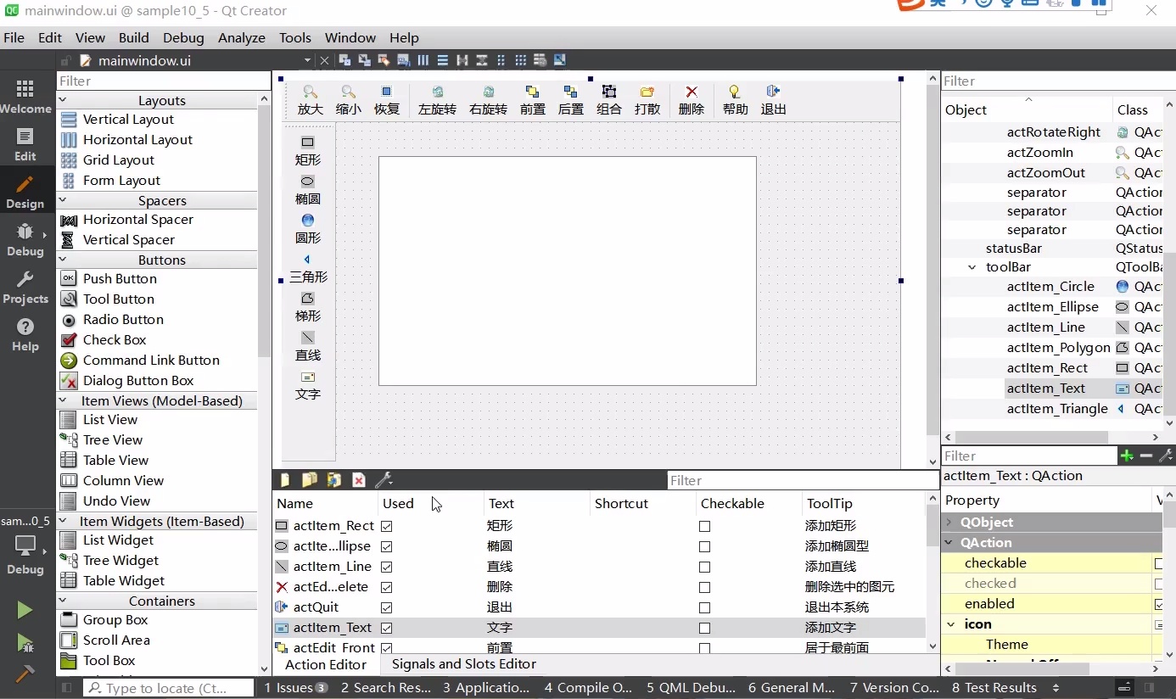Click the 前置 bring-to-front action

(x=533, y=100)
